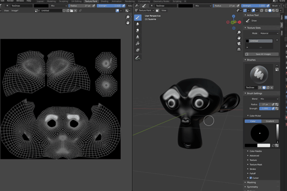
Task: Unlink the TexDraw brush with sidebar X
Action: coord(271,88)
